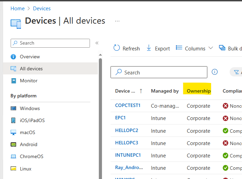Open the Linux platform page
The height and width of the screenshot is (179, 242).
click(x=26, y=169)
